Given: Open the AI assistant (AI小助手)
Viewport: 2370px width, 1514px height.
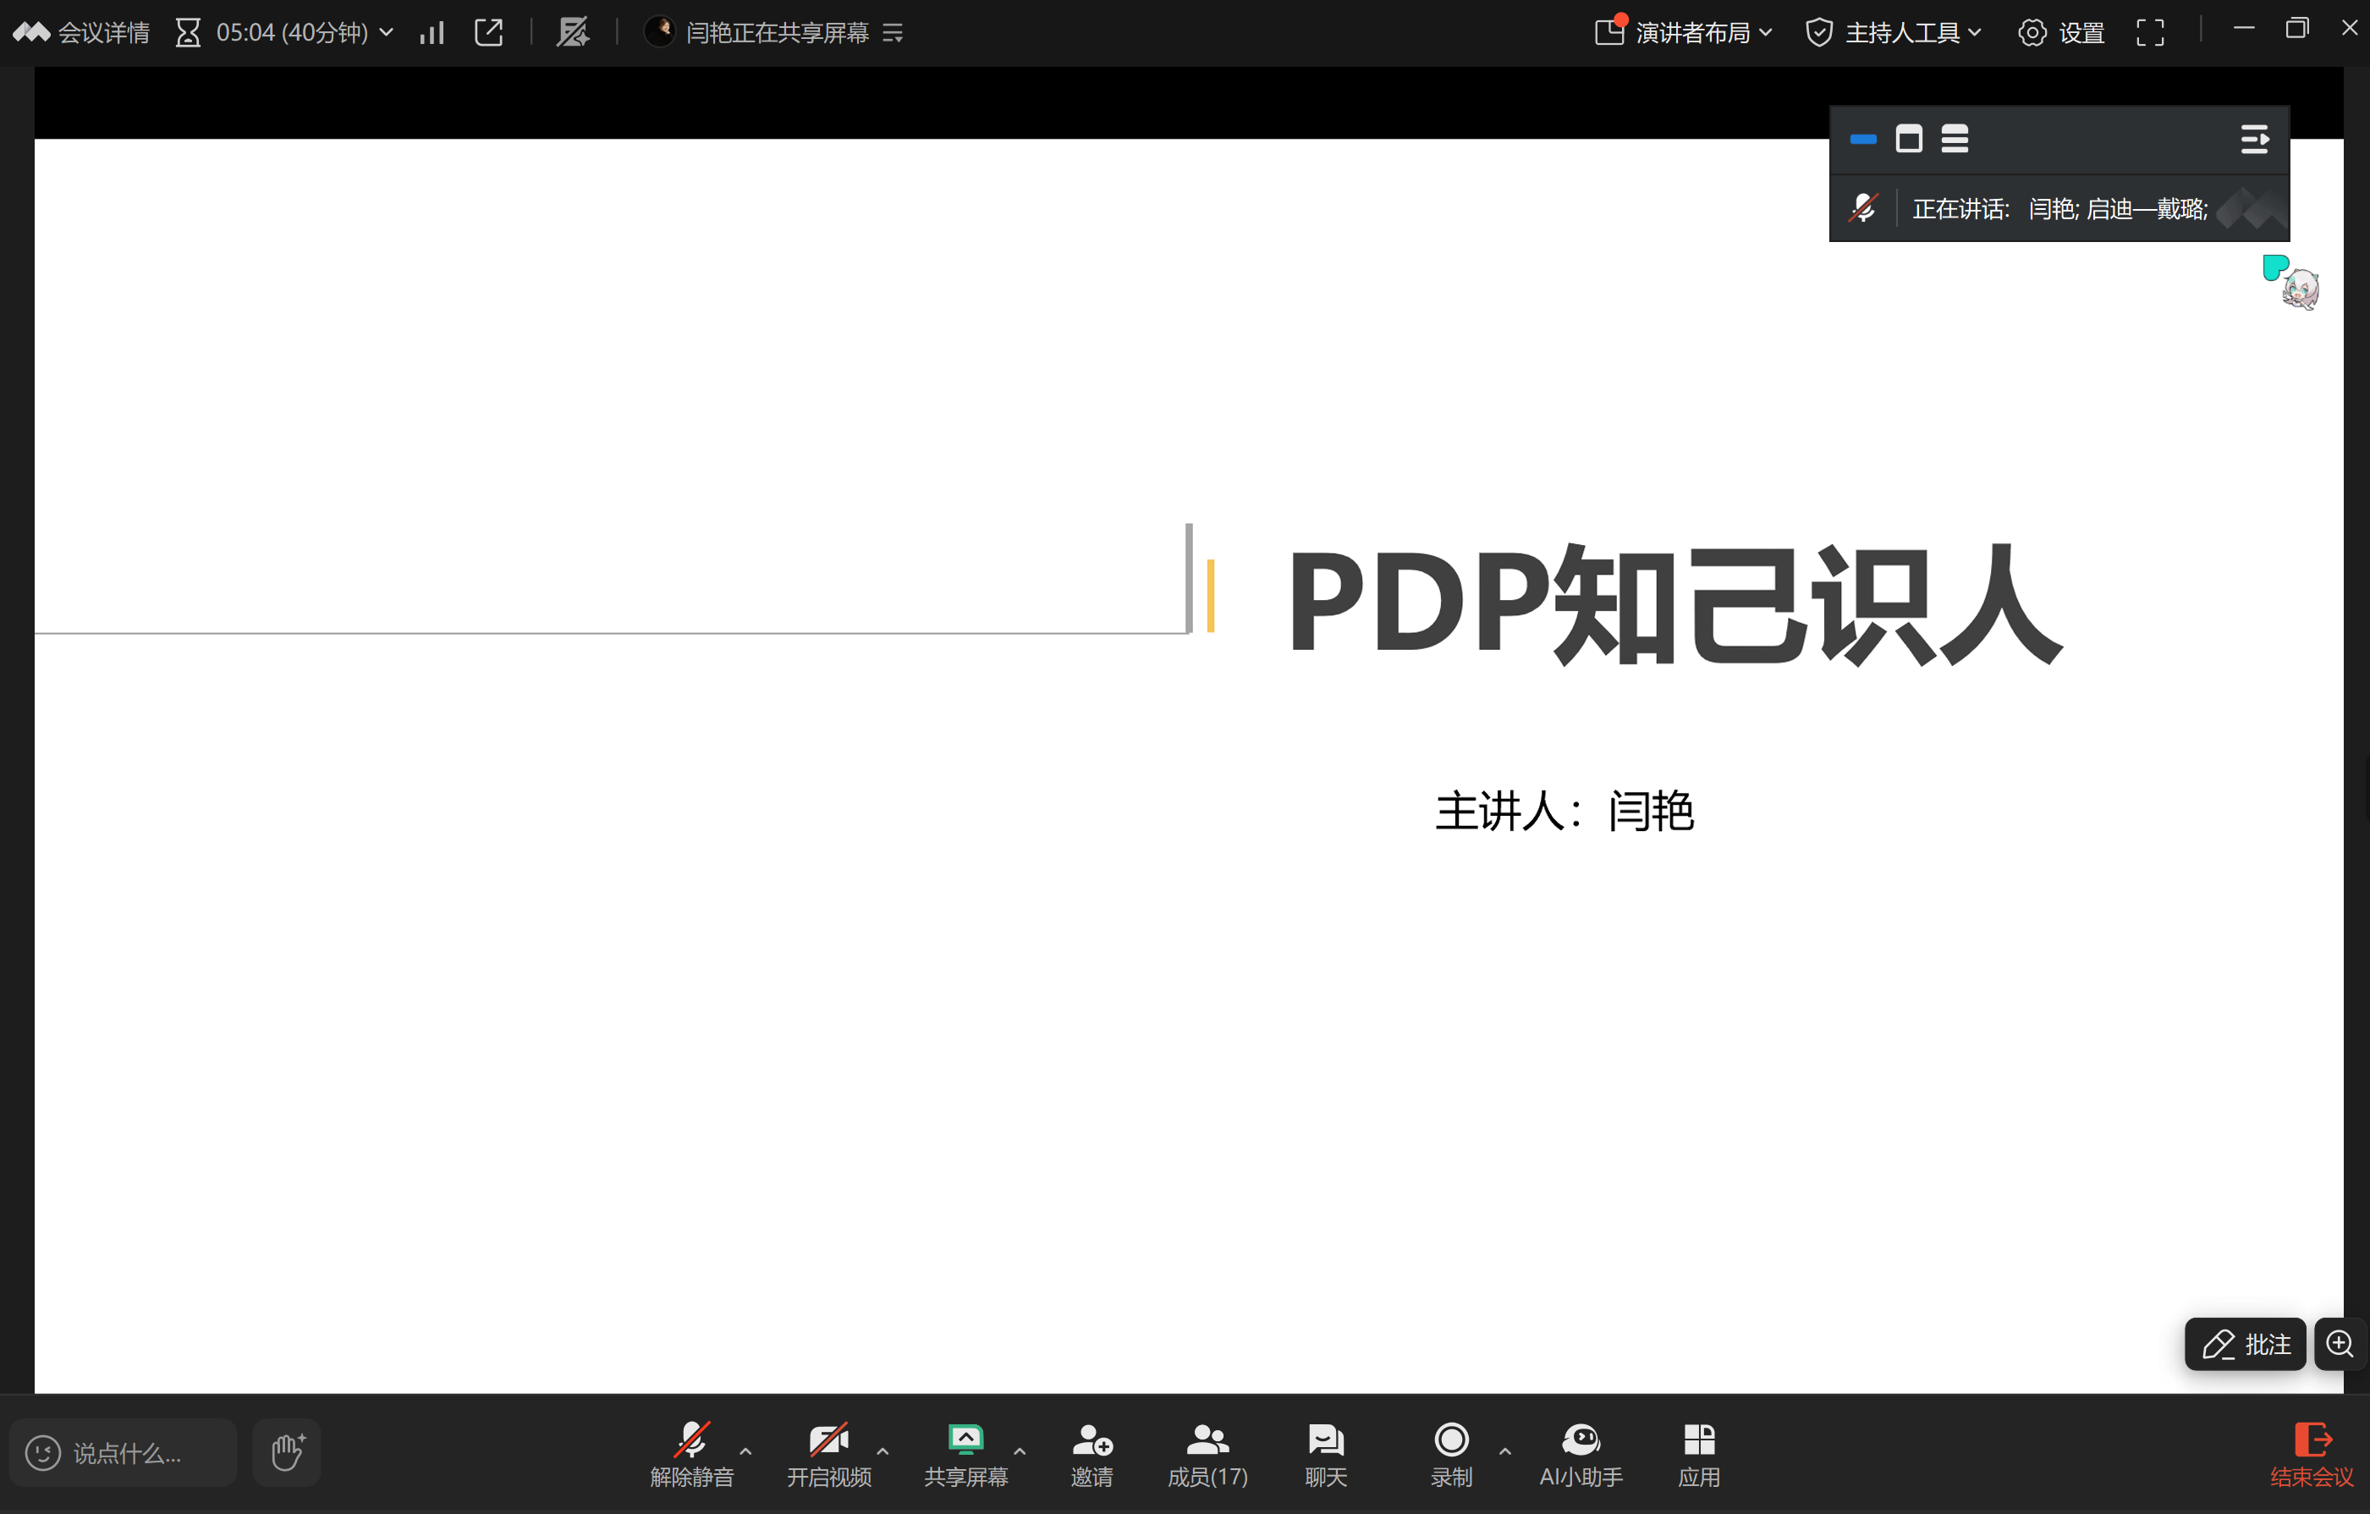Looking at the screenshot, I should click(x=1580, y=1452).
